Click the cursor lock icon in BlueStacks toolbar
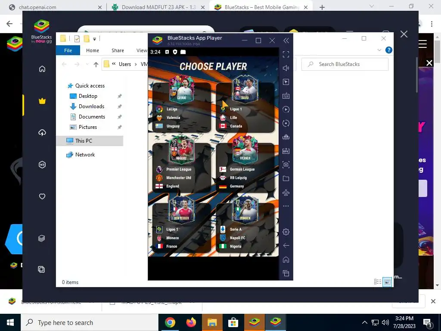441x331 pixels. [286, 82]
